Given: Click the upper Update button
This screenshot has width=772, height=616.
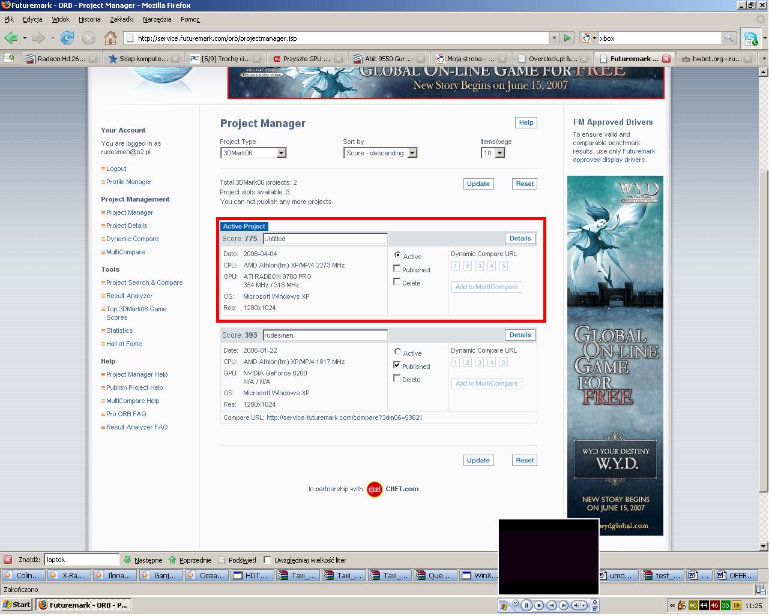Looking at the screenshot, I should click(x=478, y=184).
